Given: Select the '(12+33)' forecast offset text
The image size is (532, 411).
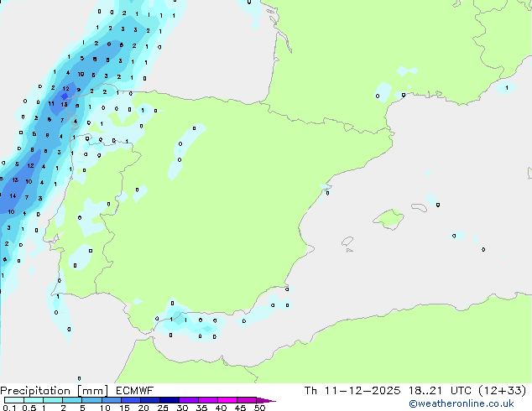Looking at the screenshot, I should pyautogui.click(x=502, y=391).
